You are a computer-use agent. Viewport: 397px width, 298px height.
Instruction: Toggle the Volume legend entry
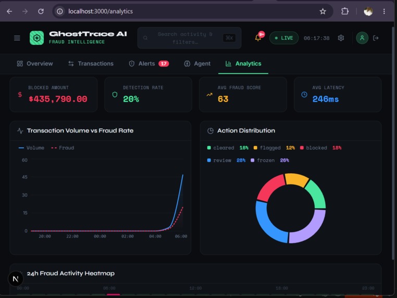pyautogui.click(x=31, y=148)
